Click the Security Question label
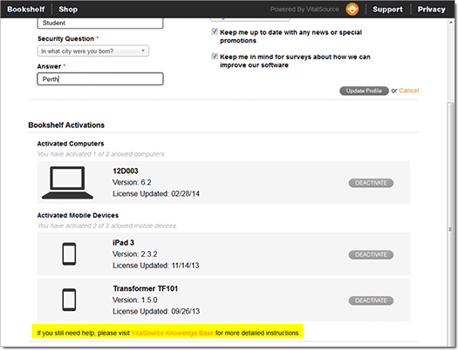The image size is (459, 351). [x=65, y=39]
